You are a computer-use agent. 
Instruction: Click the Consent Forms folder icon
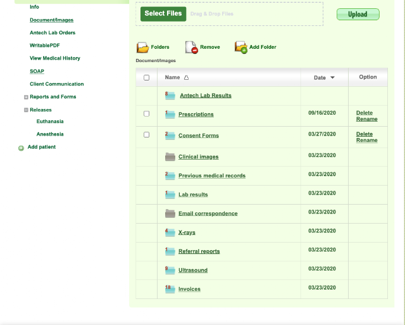click(170, 136)
